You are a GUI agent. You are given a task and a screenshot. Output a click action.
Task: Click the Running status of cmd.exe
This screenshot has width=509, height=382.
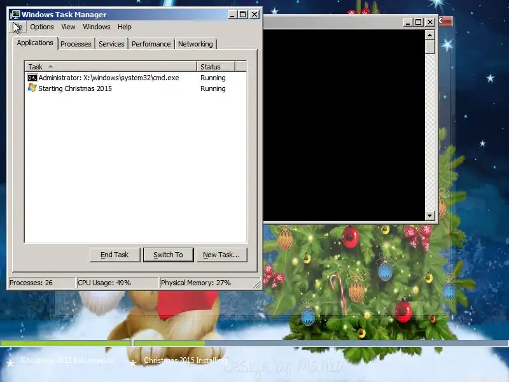pos(213,78)
